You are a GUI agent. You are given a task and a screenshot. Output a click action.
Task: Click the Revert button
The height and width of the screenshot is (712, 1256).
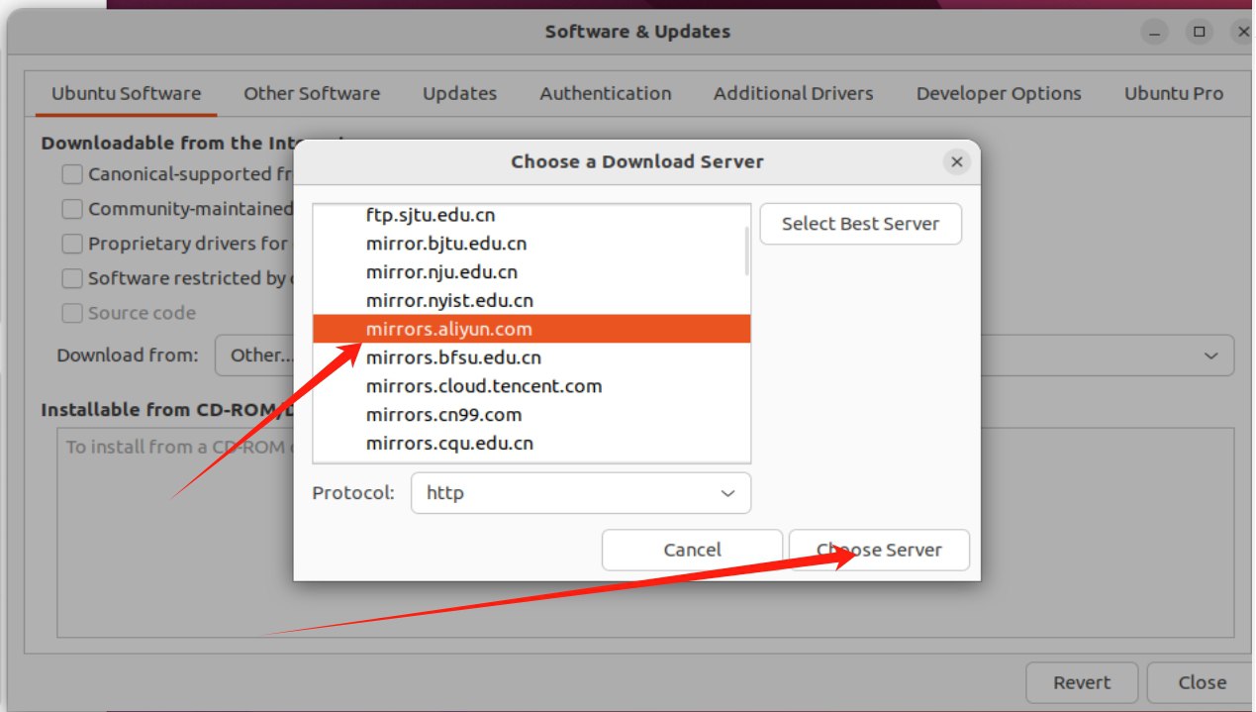pyautogui.click(x=1081, y=682)
